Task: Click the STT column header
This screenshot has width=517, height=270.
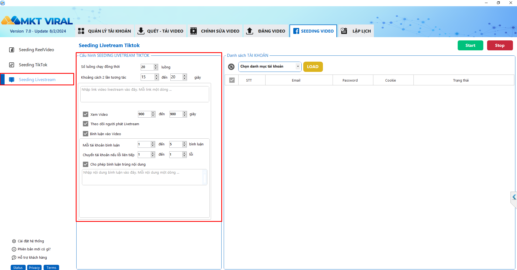Action: pos(252,80)
